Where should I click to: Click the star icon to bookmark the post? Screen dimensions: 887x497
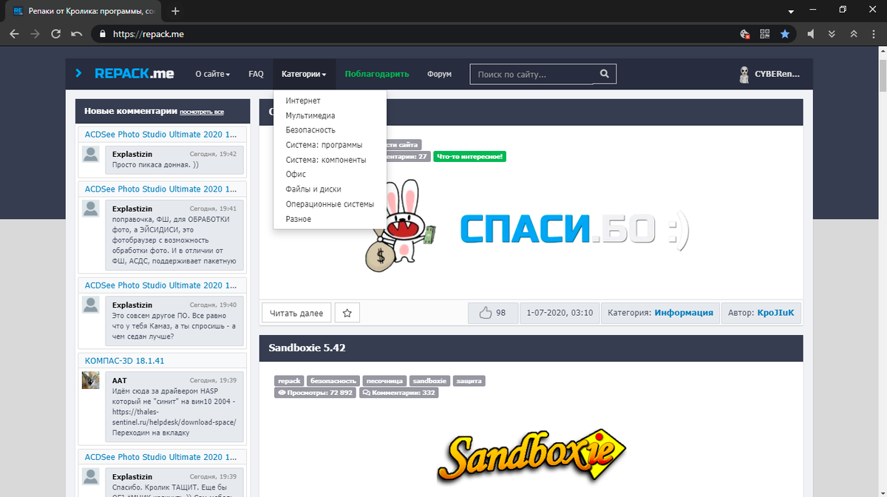coord(347,312)
